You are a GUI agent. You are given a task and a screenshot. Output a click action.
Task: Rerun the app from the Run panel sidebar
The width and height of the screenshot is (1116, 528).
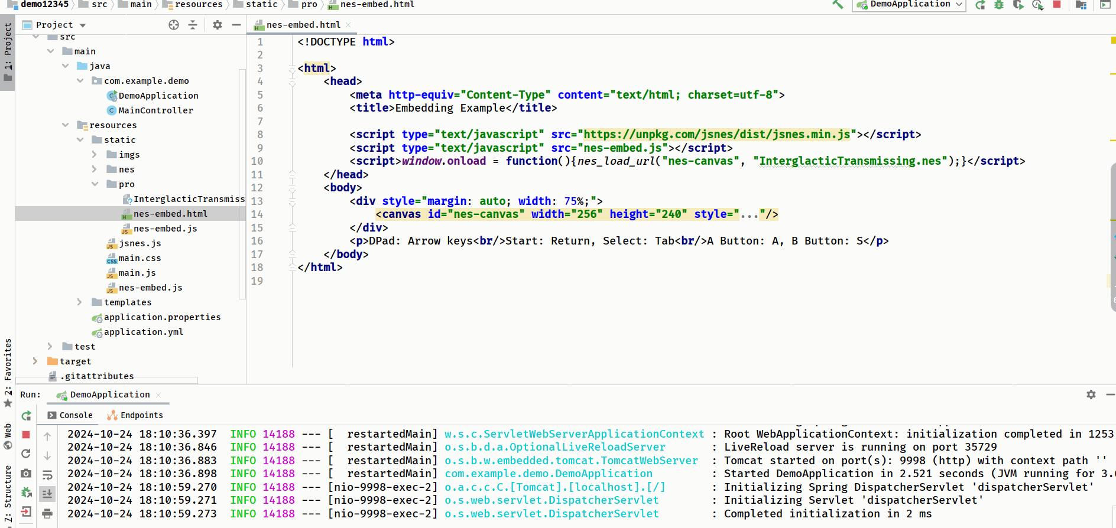[26, 416]
